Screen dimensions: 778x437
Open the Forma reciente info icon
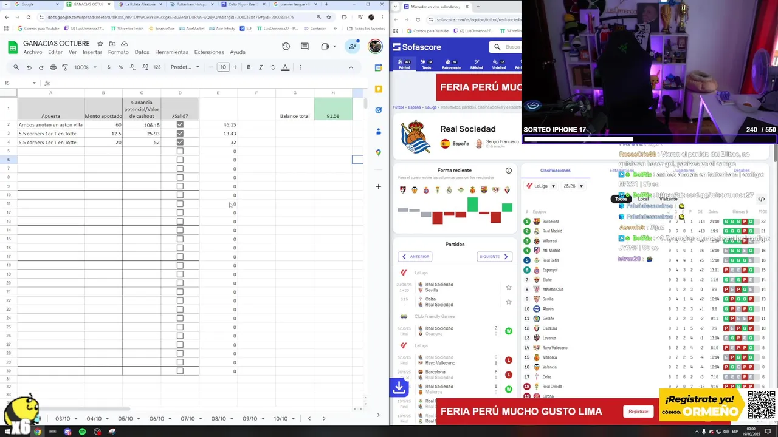point(509,171)
